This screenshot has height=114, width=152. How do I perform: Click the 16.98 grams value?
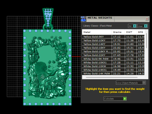[117, 66]
